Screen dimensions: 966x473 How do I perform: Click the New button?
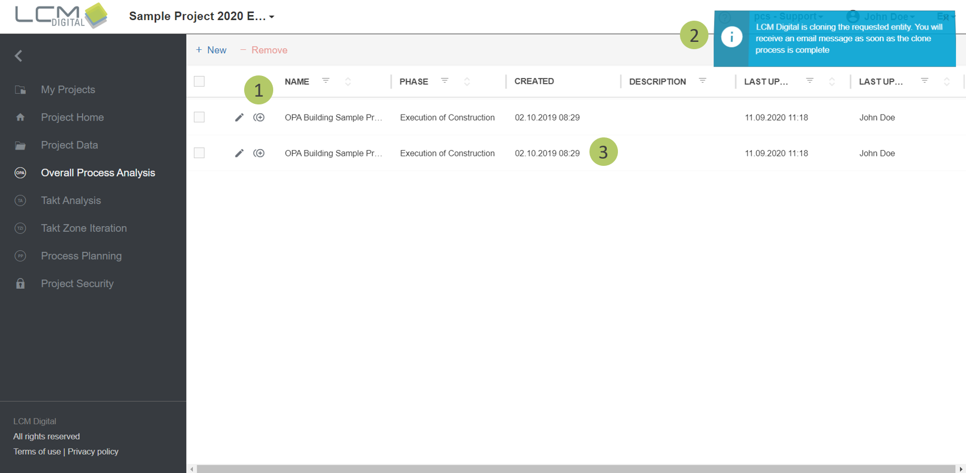(211, 50)
